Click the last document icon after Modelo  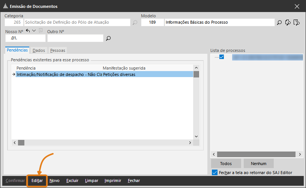(x=297, y=23)
